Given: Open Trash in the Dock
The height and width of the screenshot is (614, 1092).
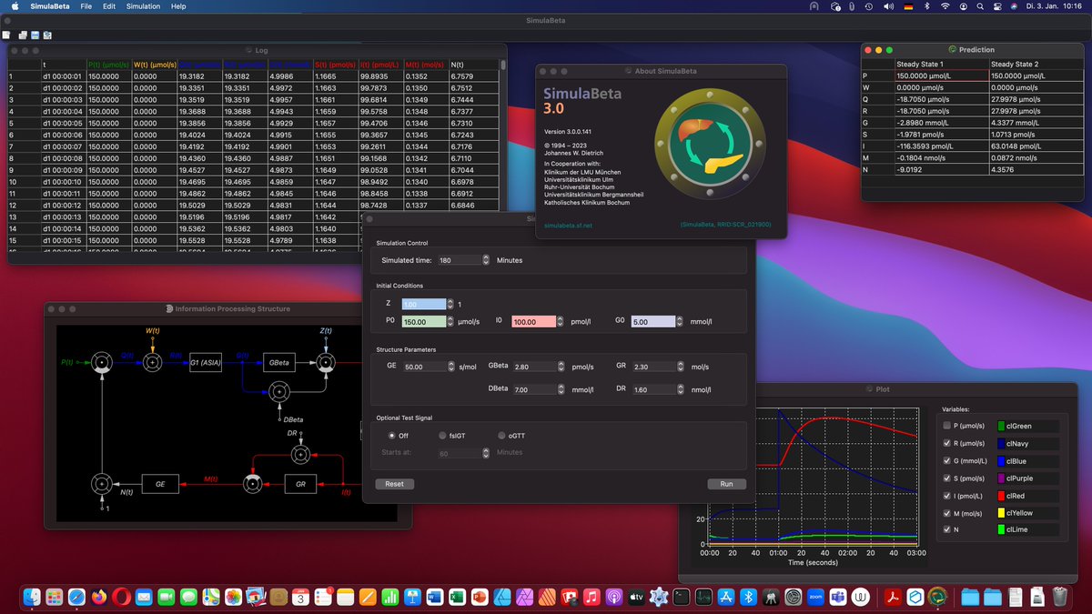Looking at the screenshot, I should 1059,597.
